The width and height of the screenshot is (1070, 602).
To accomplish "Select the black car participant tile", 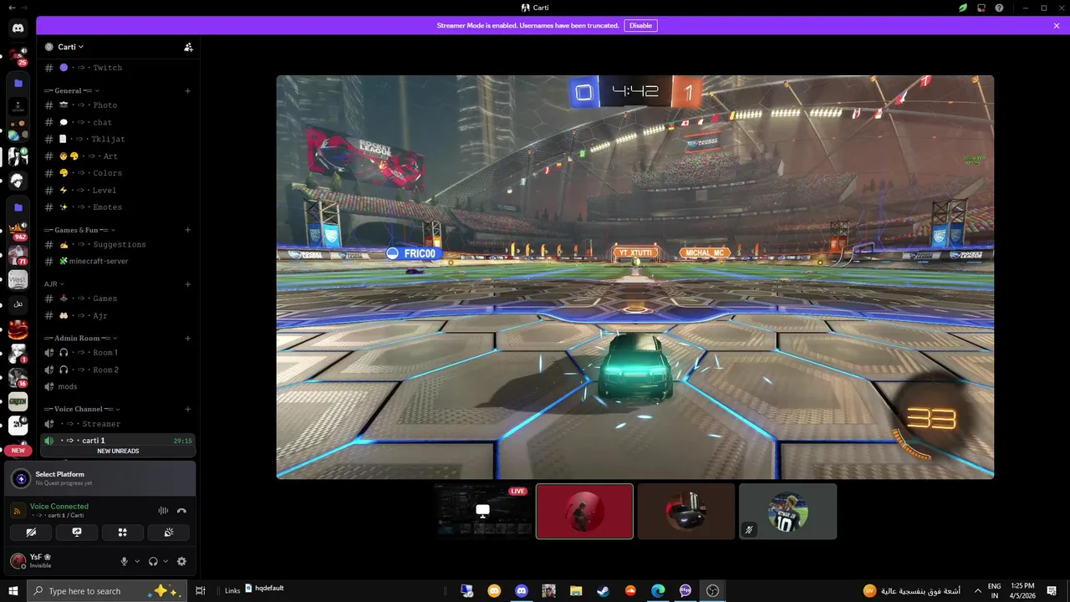I will (686, 511).
